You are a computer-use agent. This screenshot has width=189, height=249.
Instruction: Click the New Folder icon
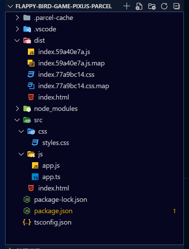tap(152, 6)
